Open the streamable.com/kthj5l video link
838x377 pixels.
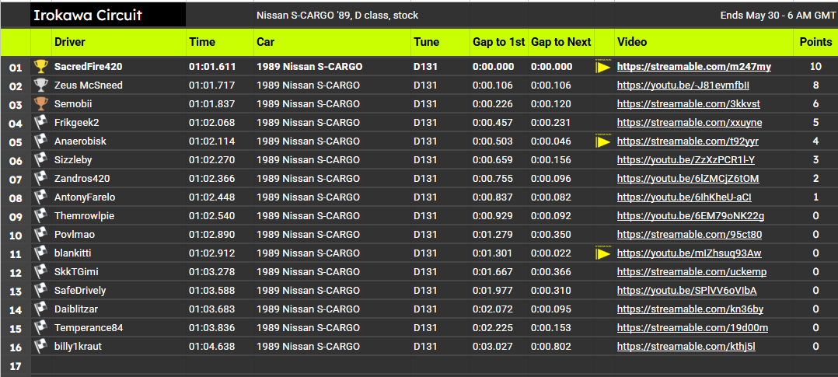[686, 347]
